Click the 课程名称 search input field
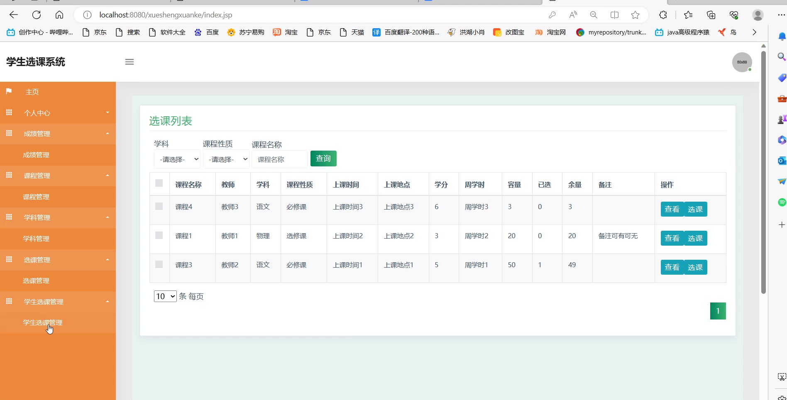This screenshot has width=787, height=400. click(279, 159)
